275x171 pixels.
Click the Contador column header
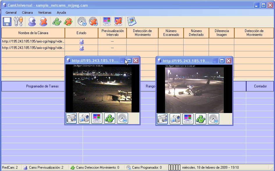(x=260, y=86)
